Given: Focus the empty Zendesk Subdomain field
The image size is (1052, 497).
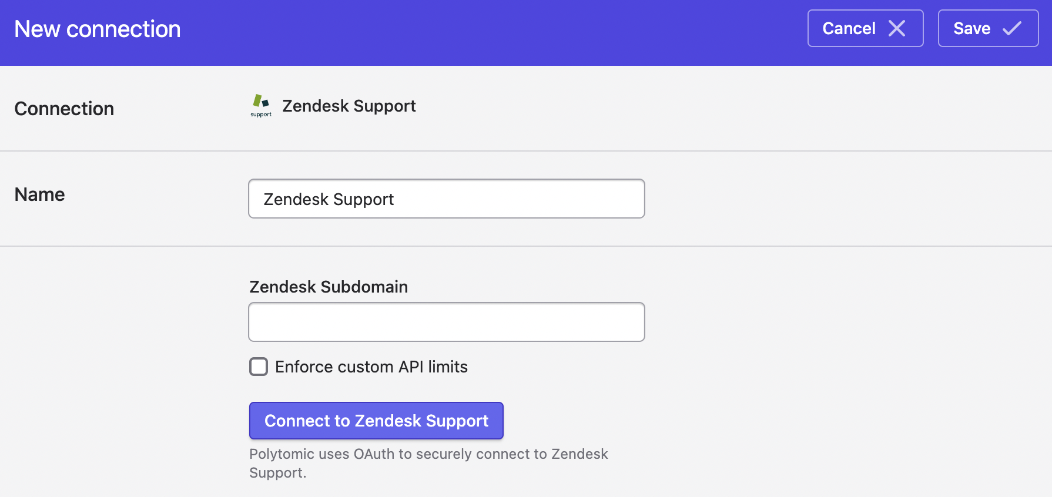Looking at the screenshot, I should pyautogui.click(x=447, y=322).
